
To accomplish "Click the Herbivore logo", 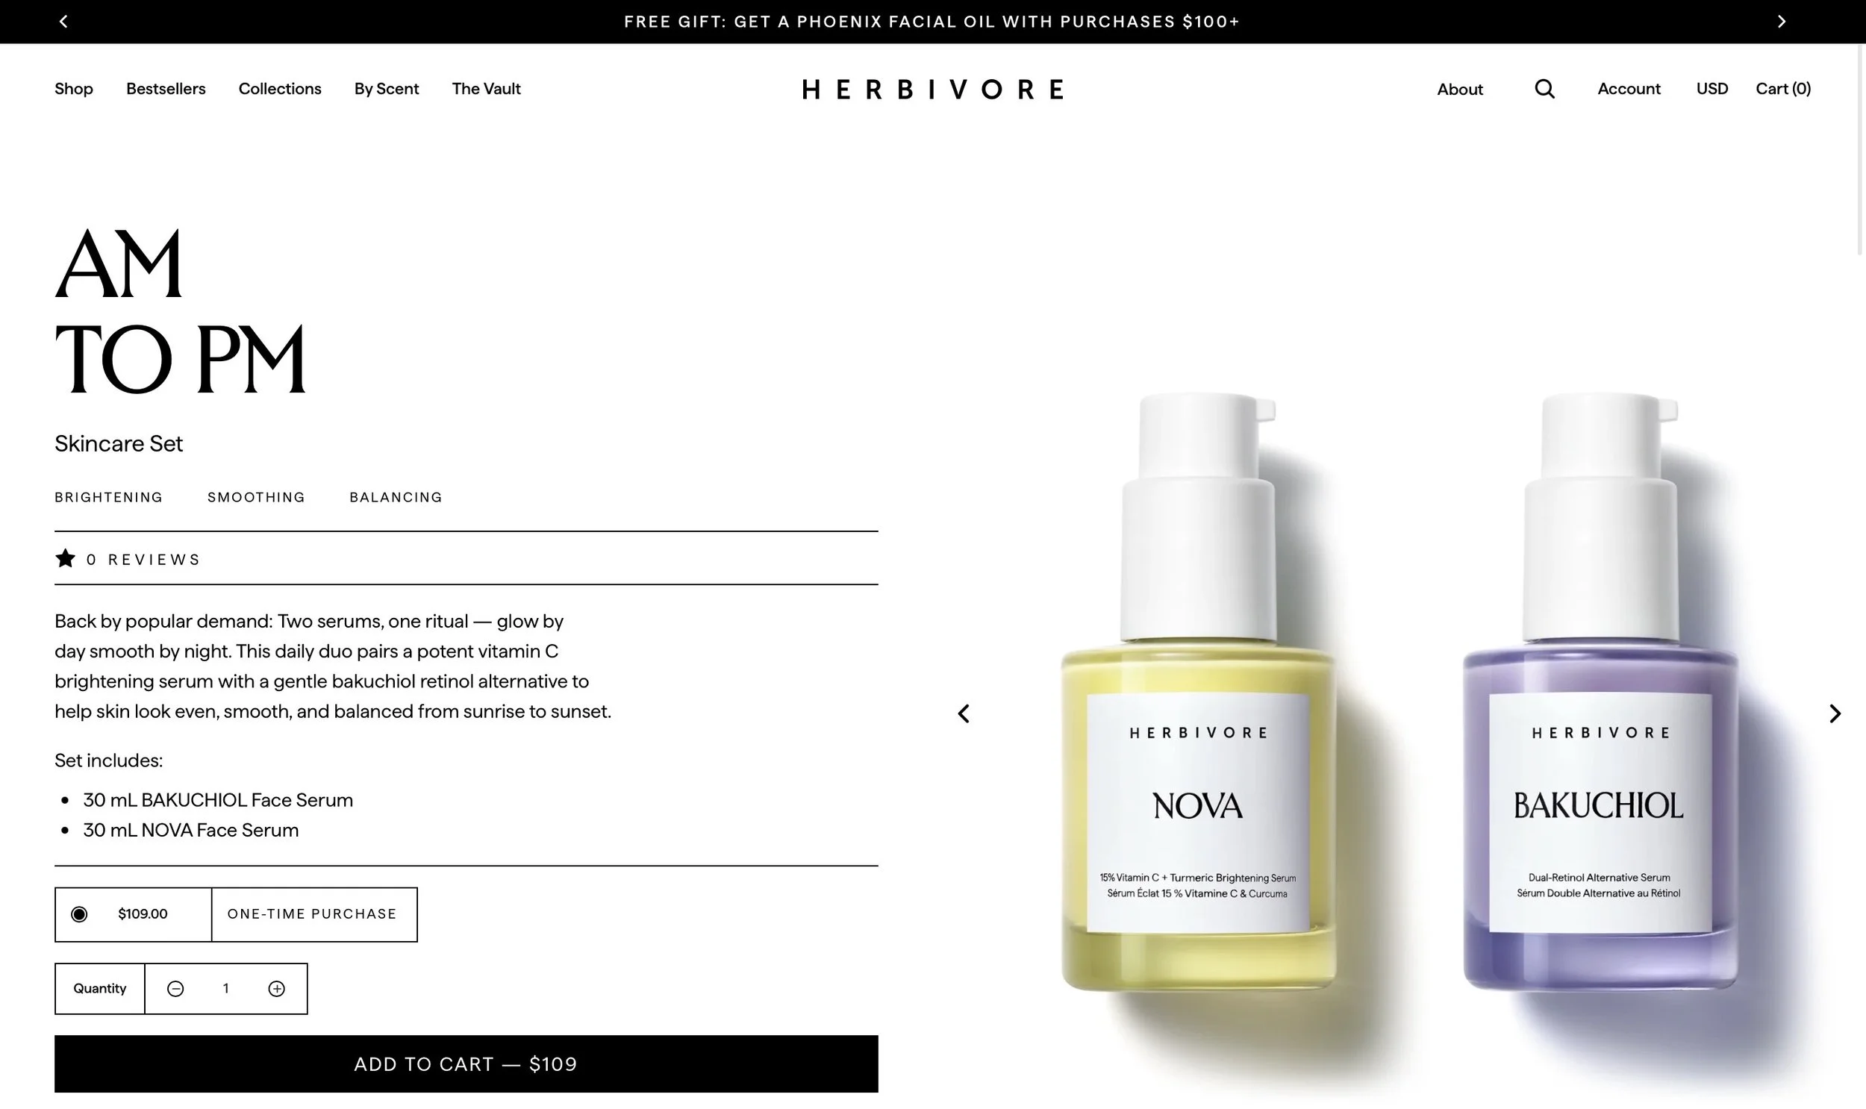I will (932, 89).
